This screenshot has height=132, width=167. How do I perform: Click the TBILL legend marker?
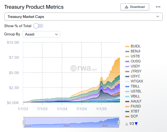(127, 86)
